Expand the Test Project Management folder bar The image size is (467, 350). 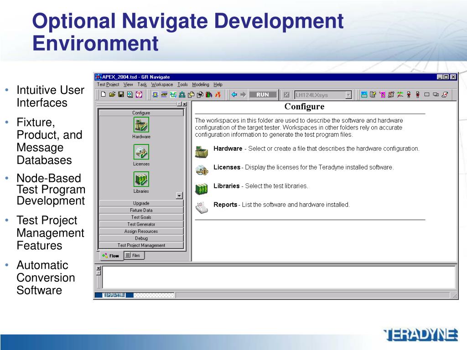pos(141,245)
